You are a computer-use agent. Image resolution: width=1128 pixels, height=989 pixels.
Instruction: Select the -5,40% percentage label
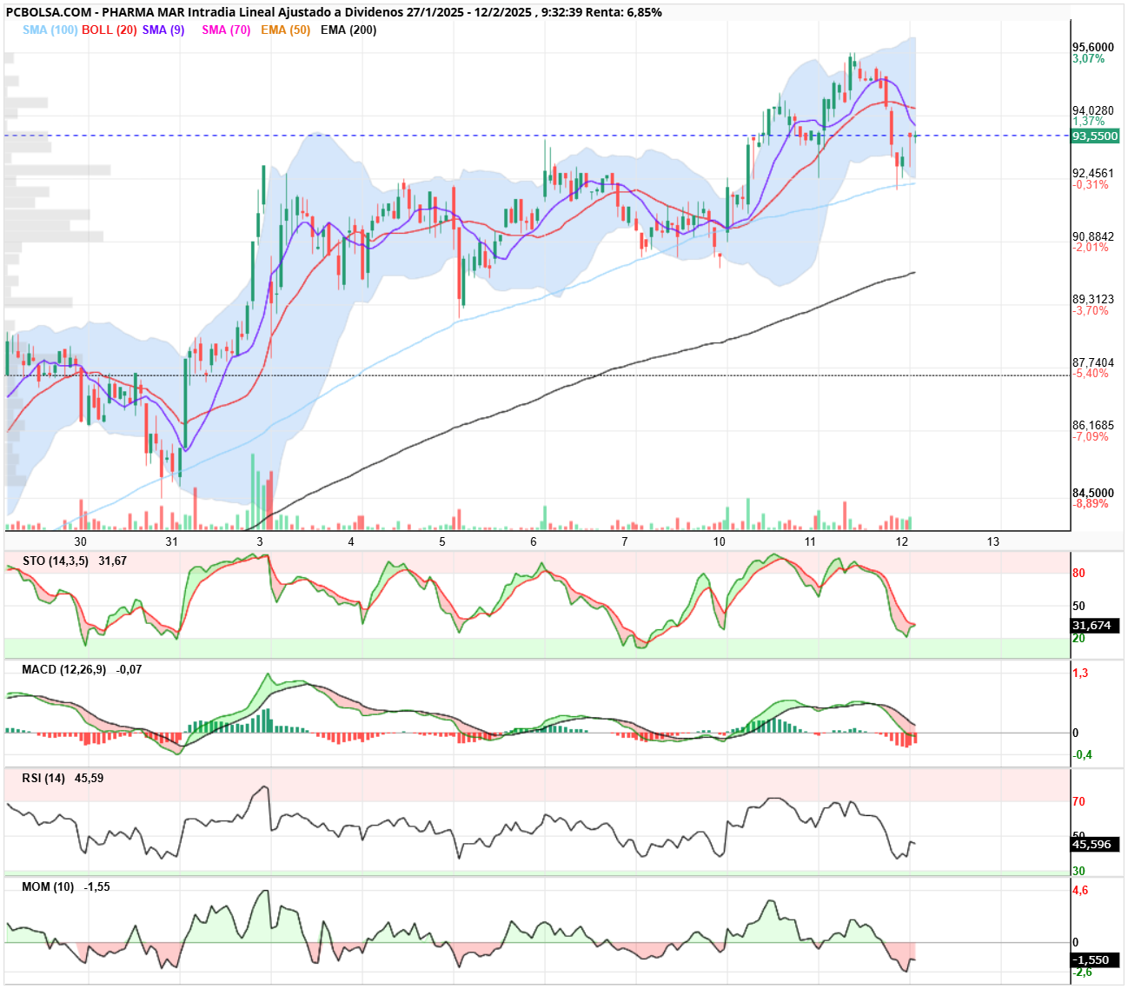coord(1091,374)
